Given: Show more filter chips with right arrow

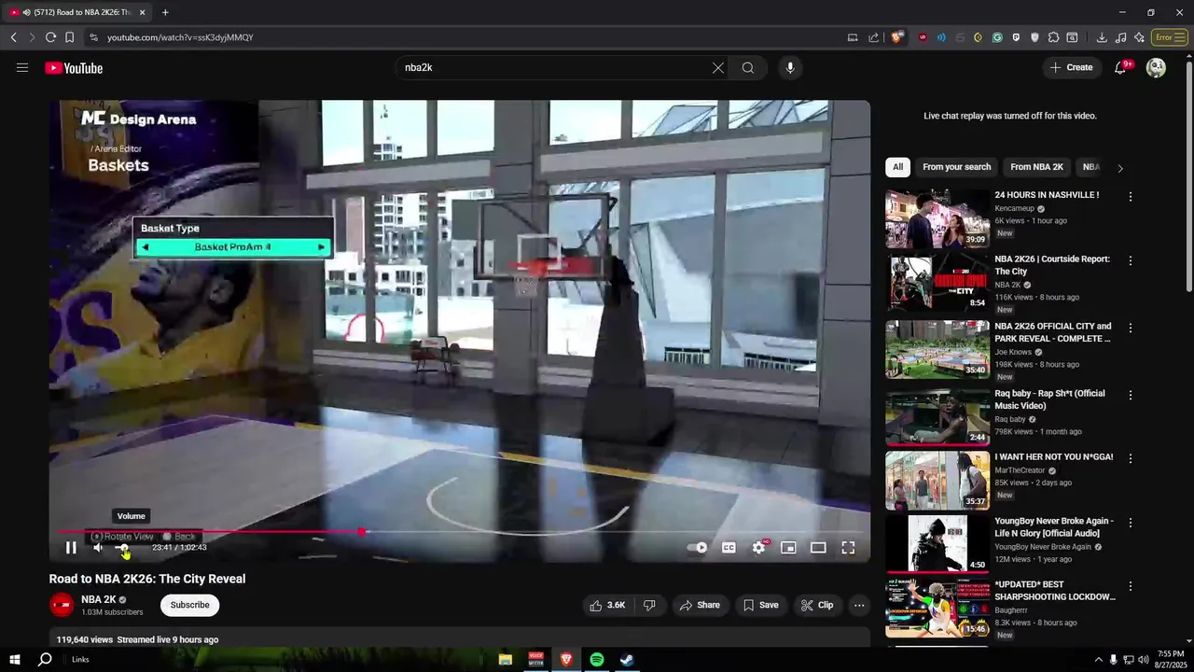Looking at the screenshot, I should (x=1120, y=168).
